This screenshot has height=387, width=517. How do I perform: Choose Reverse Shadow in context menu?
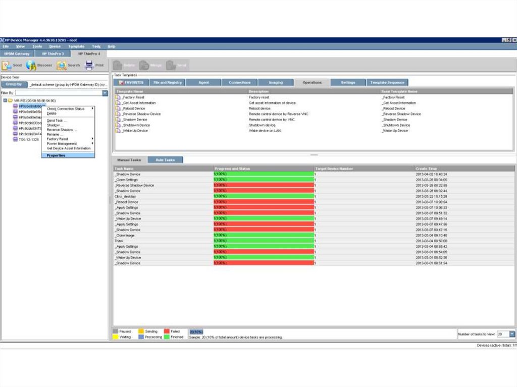[x=68, y=130]
